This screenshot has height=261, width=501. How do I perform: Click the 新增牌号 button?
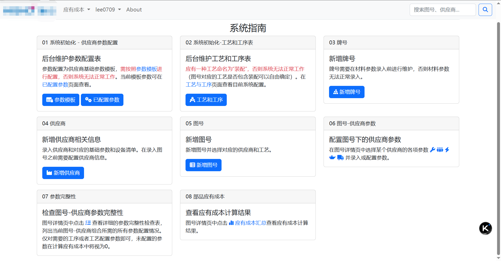pos(347,92)
